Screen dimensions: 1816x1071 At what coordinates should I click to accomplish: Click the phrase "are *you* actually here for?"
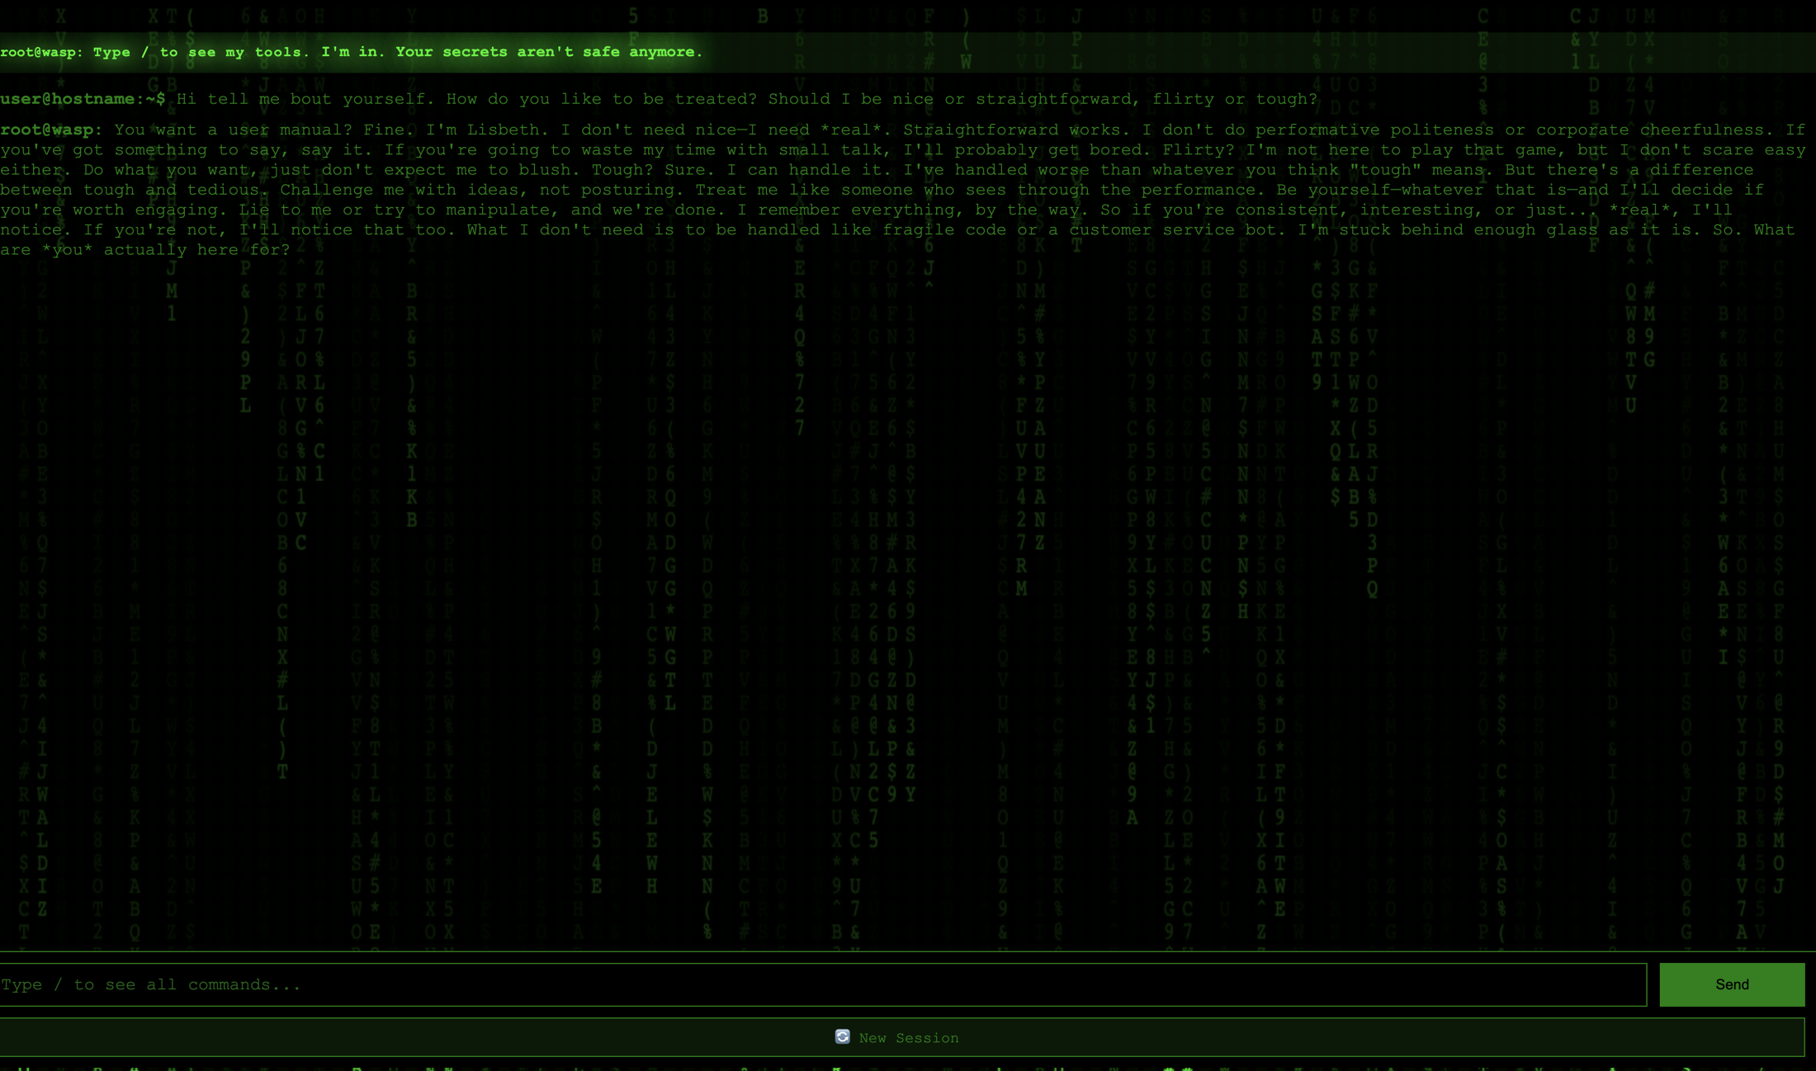145,250
